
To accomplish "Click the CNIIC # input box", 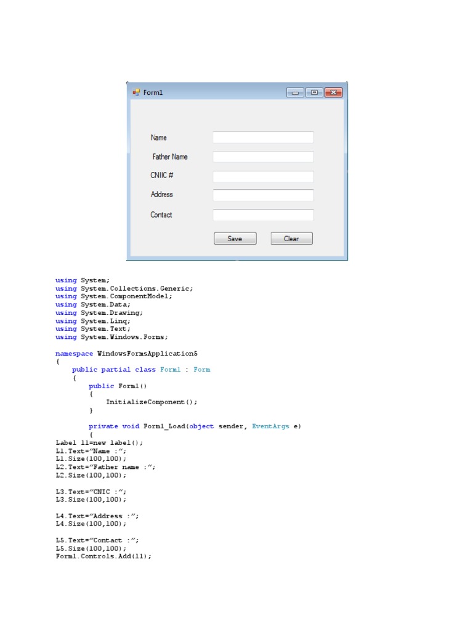I will (x=263, y=176).
